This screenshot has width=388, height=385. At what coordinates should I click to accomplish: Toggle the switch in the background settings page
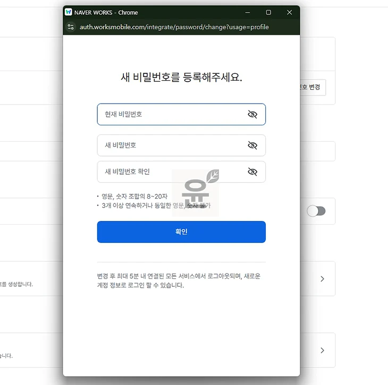tap(316, 211)
